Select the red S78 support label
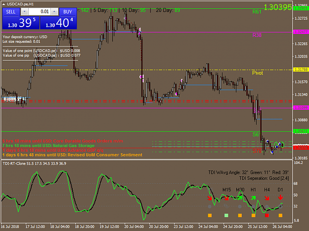309x231 pixels. point(257,151)
